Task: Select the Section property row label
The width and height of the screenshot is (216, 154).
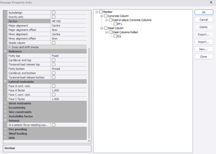Action: coord(13,21)
